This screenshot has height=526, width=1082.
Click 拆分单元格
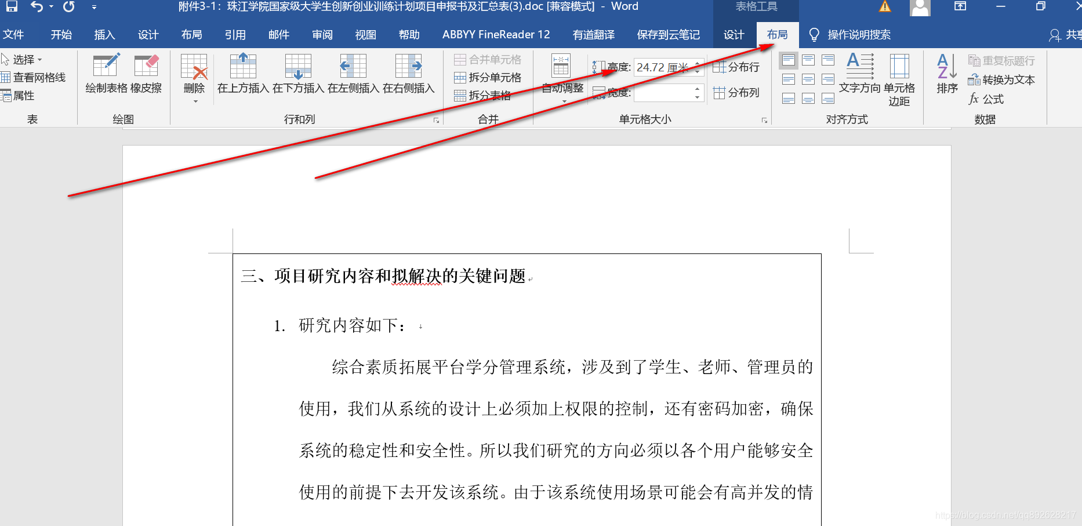point(488,78)
